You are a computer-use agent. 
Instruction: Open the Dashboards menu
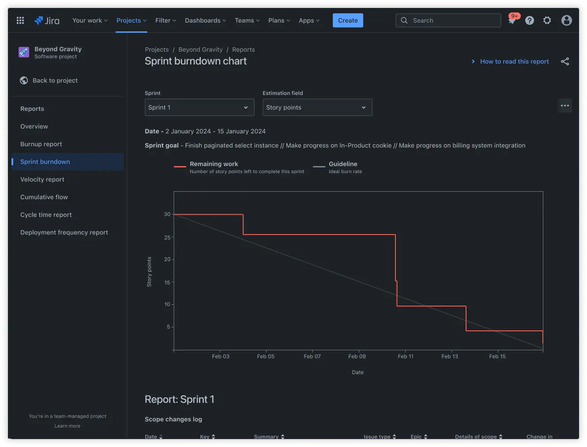pos(205,20)
